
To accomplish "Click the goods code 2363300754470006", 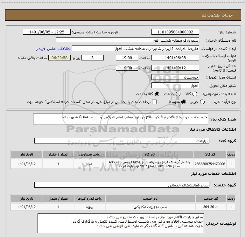I will [210, 164].
